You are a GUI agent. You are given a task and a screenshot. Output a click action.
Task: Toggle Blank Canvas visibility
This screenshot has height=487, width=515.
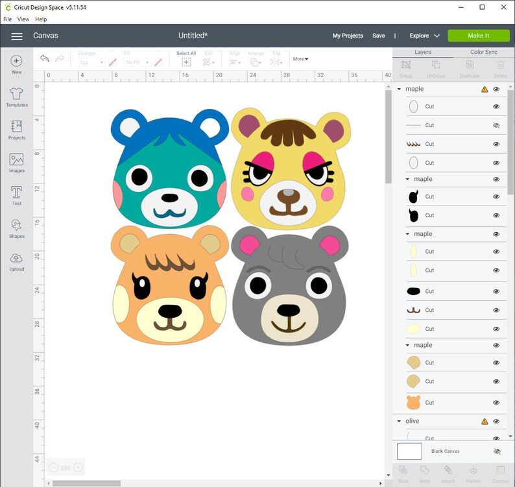click(x=497, y=451)
